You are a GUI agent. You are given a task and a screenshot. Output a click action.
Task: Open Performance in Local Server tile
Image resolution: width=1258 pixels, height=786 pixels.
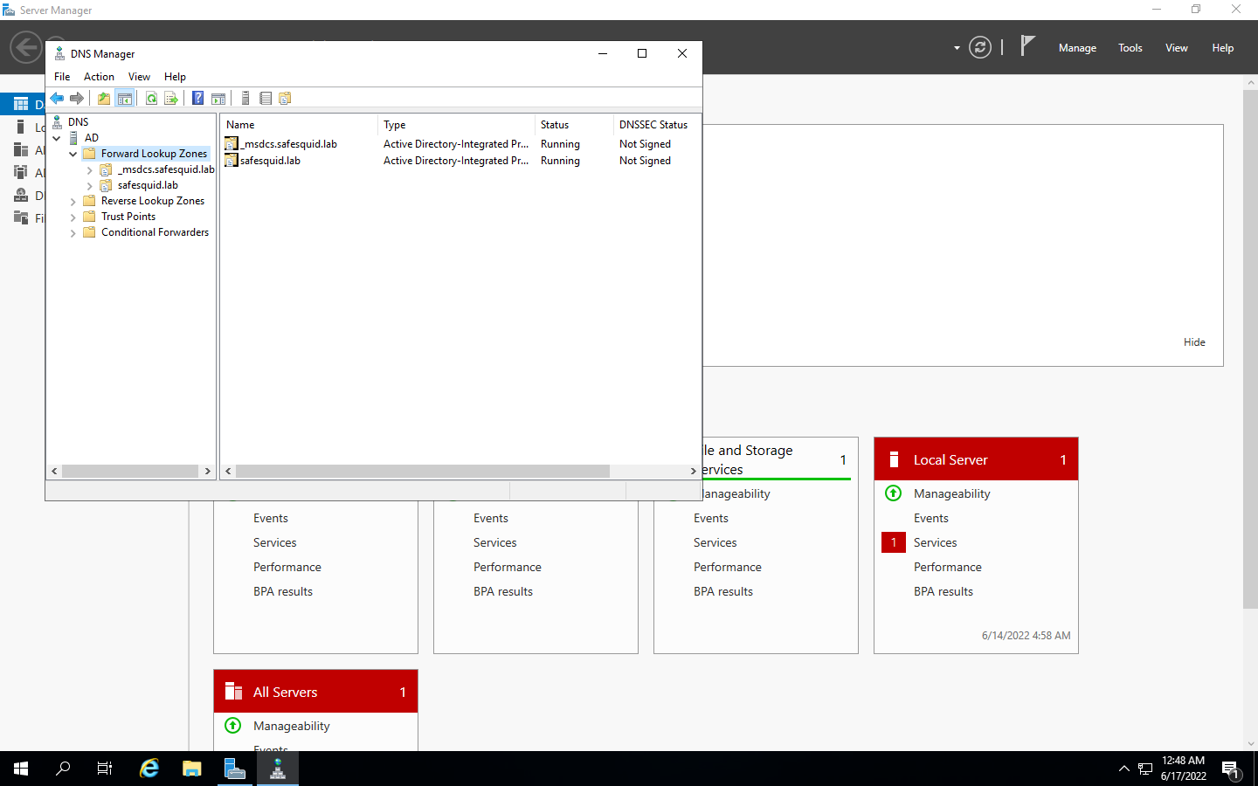[947, 567]
